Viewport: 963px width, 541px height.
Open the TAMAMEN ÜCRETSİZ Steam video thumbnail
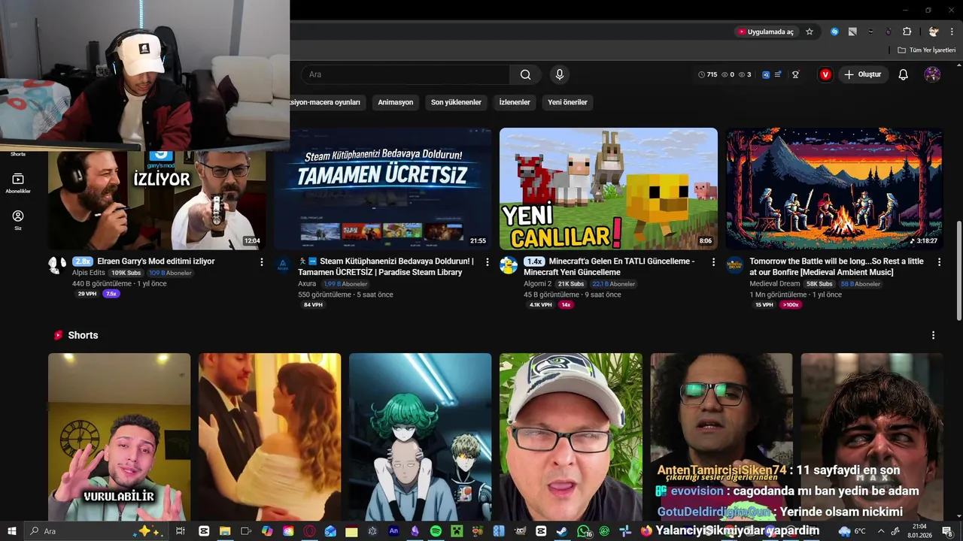(383, 189)
